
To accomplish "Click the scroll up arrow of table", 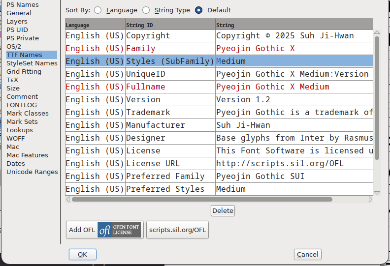I will pos(377,32).
